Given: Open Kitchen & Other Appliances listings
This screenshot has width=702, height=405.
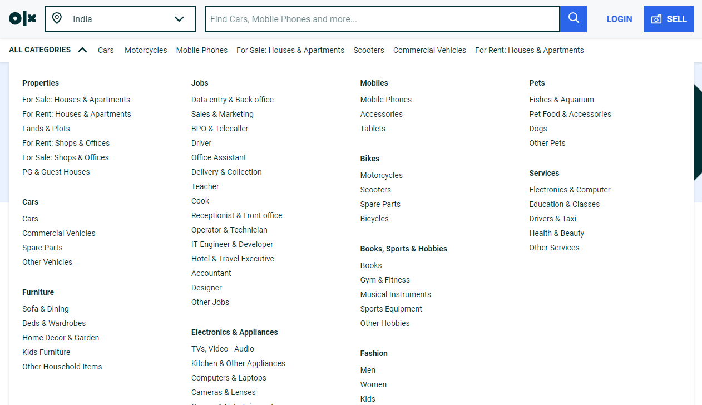Looking at the screenshot, I should [x=238, y=363].
